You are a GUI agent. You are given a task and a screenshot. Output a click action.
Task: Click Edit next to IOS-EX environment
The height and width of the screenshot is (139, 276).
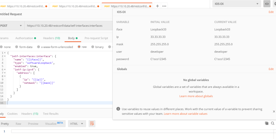click(x=271, y=12)
